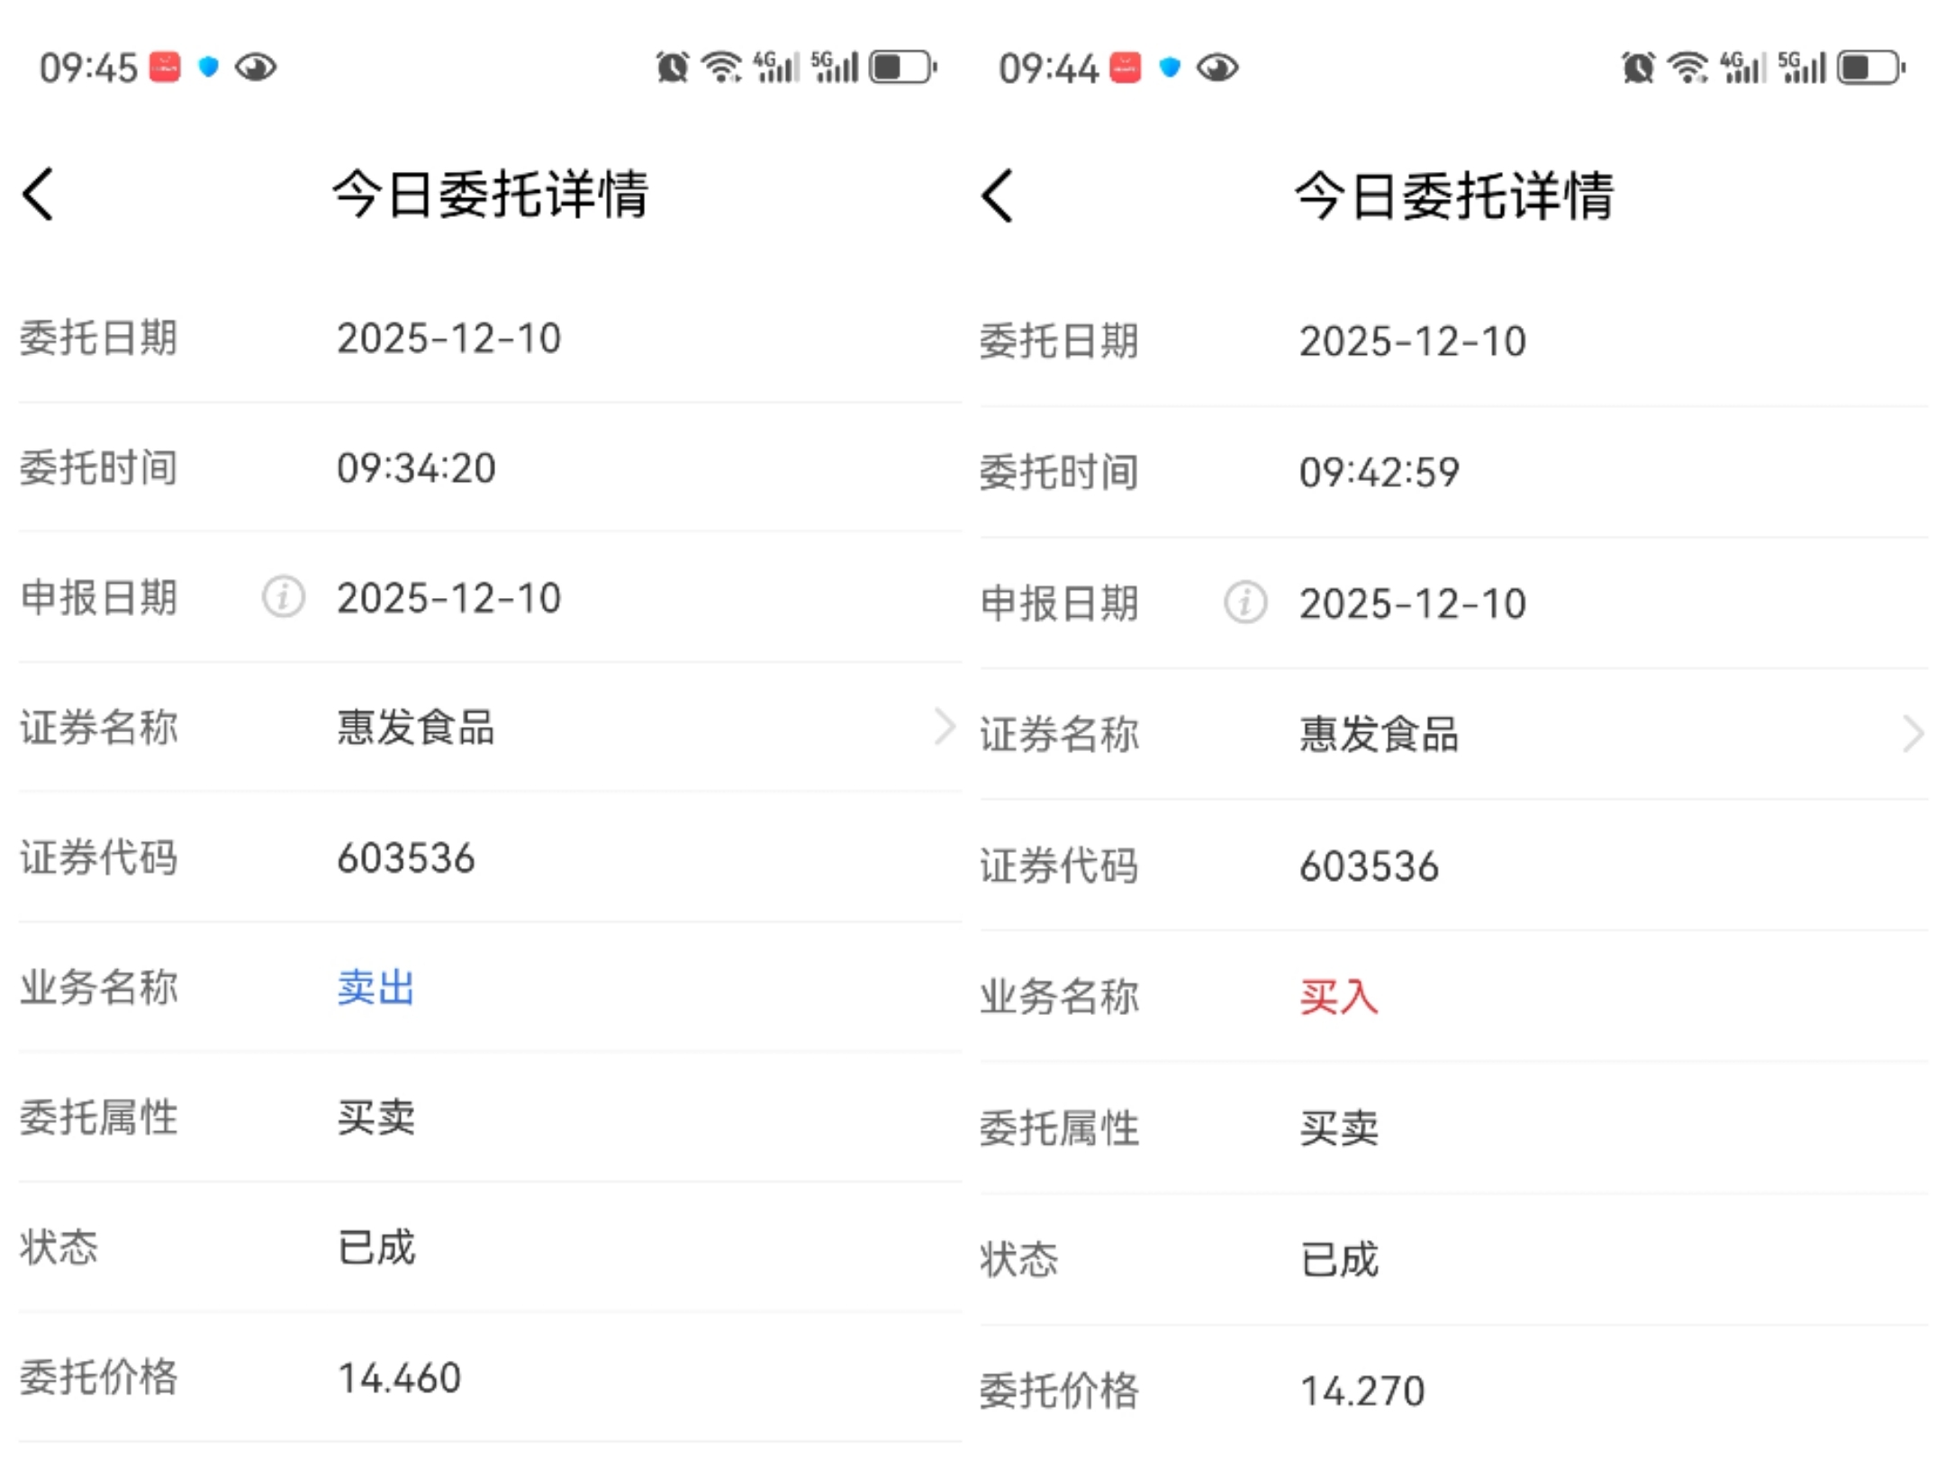Tap right 今日委托详情 page title
The height and width of the screenshot is (1459, 1945).
tap(1453, 195)
